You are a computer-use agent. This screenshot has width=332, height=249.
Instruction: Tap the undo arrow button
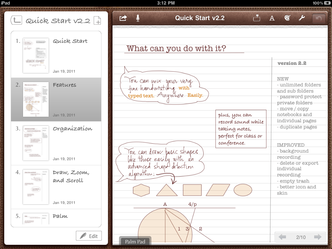pyautogui.click(x=319, y=18)
